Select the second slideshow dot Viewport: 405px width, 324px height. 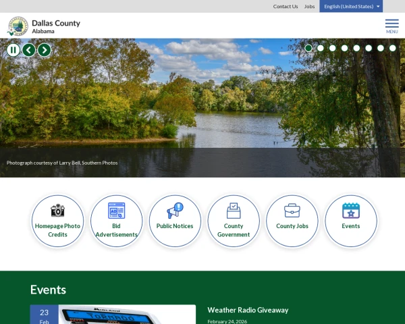click(x=321, y=48)
